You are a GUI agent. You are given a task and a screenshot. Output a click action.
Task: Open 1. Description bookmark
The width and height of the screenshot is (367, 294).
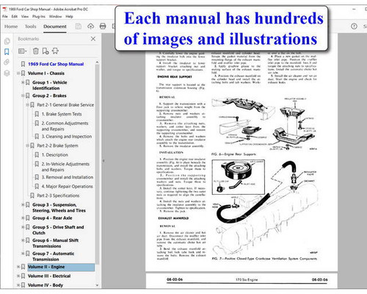pos(55,155)
